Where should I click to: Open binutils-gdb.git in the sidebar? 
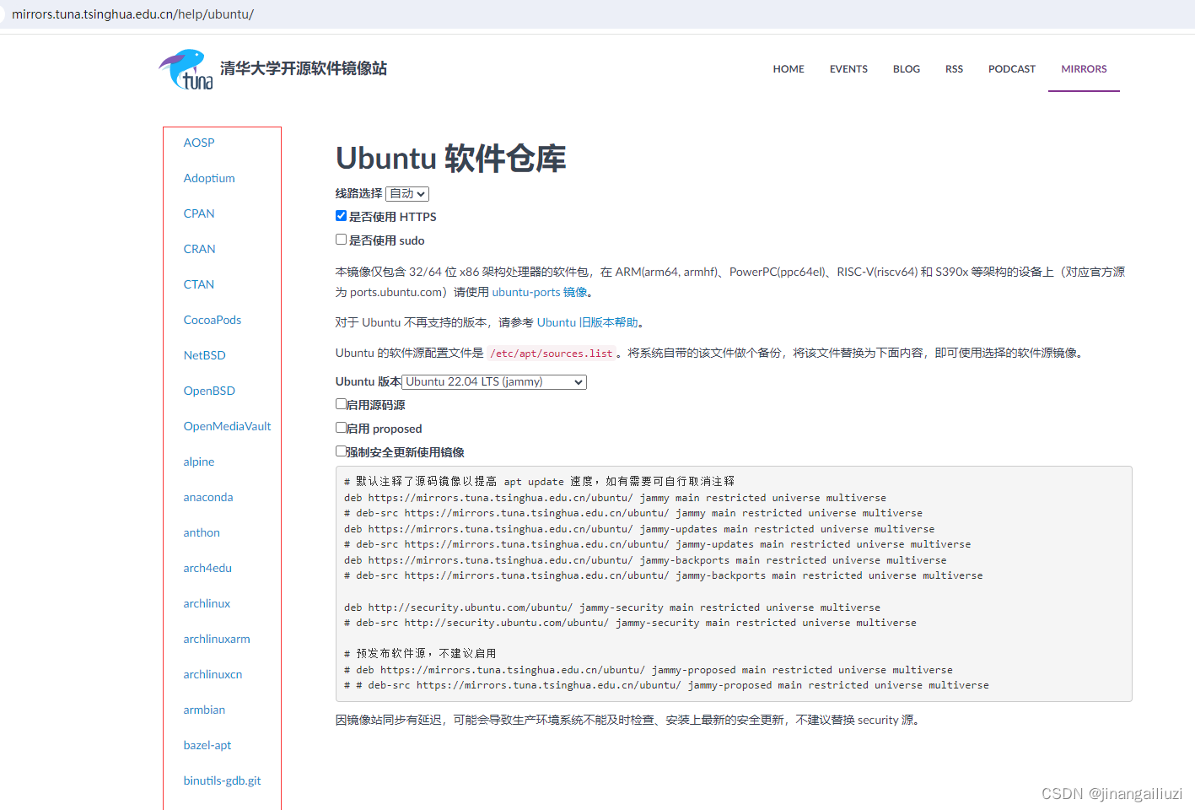pyautogui.click(x=223, y=780)
